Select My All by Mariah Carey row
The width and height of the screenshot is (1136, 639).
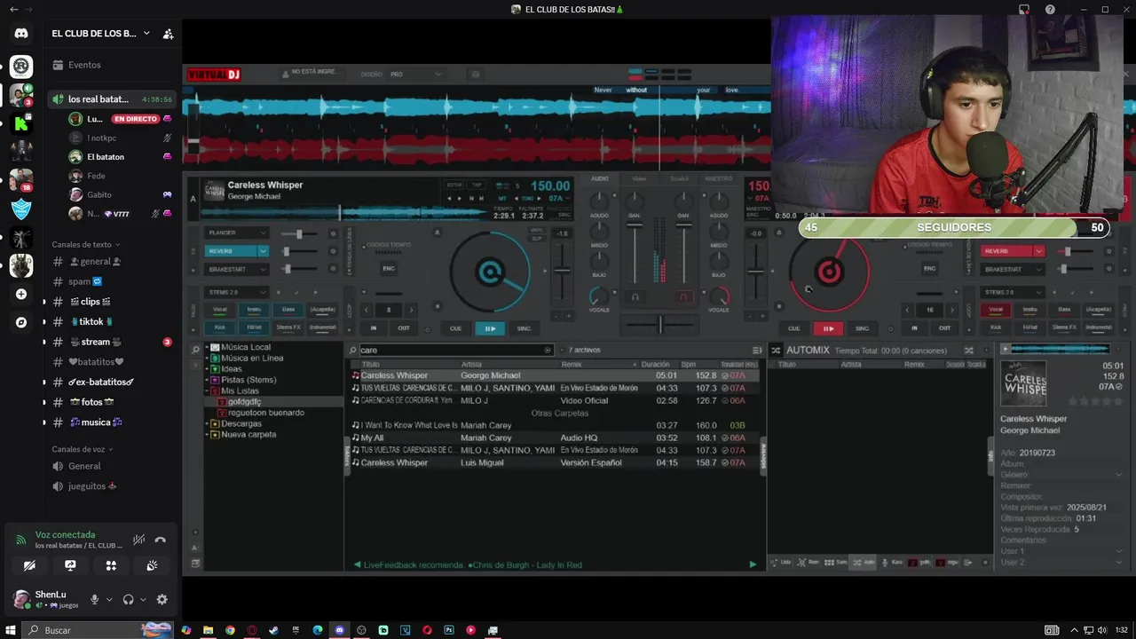click(555, 438)
